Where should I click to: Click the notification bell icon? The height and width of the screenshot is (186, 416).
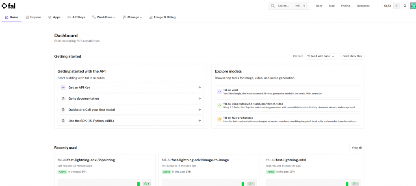tap(405, 6)
